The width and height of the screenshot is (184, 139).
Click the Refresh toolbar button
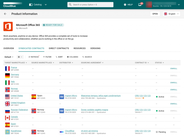[x=33, y=57]
